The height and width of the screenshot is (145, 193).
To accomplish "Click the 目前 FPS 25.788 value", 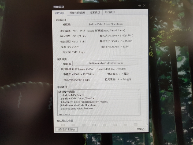I will point(115,47).
